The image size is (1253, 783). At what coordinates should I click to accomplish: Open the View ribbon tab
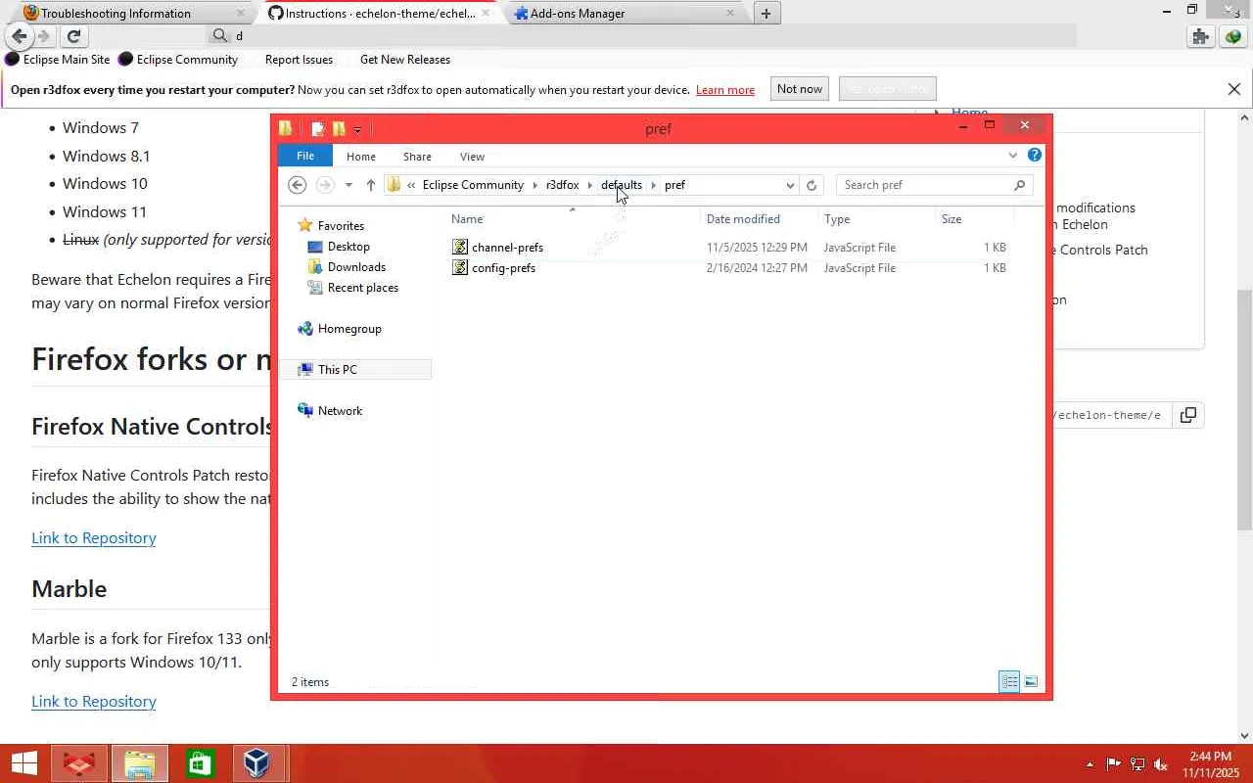(472, 157)
